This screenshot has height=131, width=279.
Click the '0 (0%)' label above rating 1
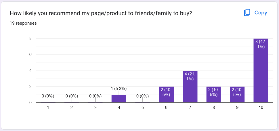click(48, 96)
